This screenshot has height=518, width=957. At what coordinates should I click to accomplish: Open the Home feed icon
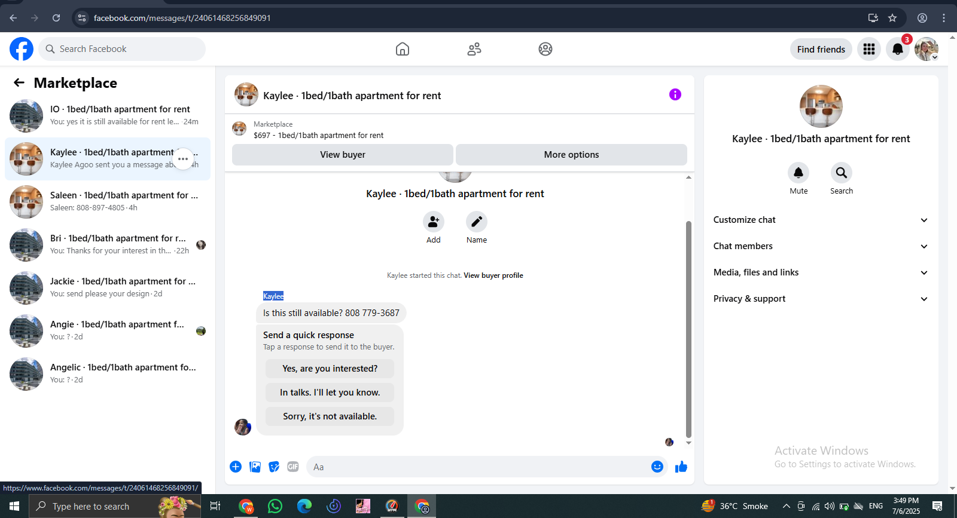click(x=403, y=49)
